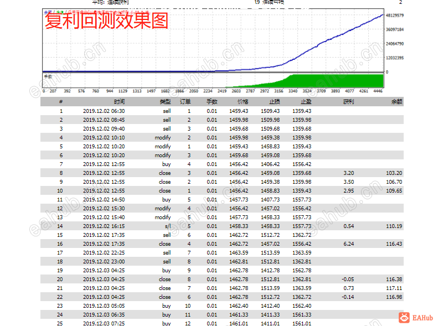Screen dimensions: 438x326
Task: Select the time cell 2019.12.02 15:40
Action: click(104, 218)
